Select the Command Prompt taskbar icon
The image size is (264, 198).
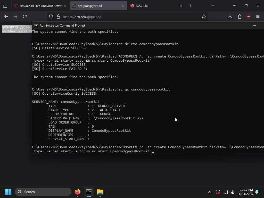[x=89, y=192]
